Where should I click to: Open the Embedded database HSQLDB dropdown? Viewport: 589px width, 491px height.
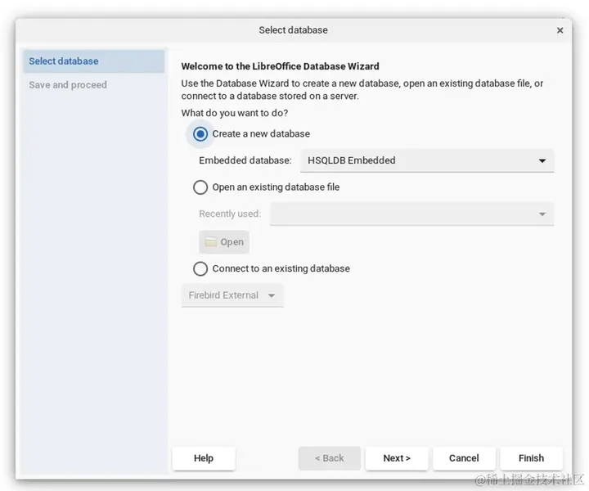point(427,160)
